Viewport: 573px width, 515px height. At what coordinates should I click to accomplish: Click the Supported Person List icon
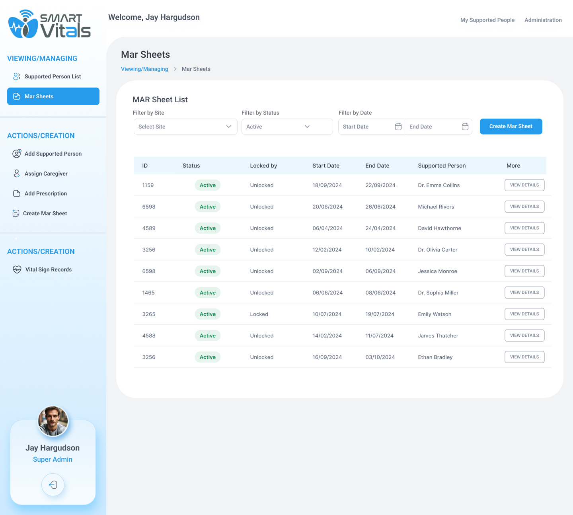(17, 76)
